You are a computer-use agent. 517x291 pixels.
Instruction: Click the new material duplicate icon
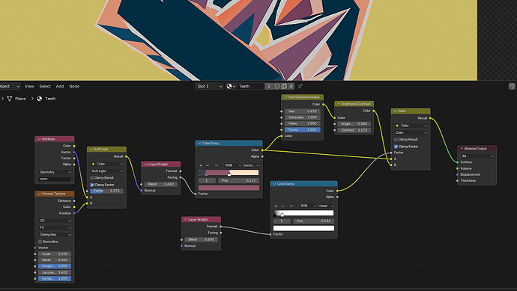coord(284,86)
